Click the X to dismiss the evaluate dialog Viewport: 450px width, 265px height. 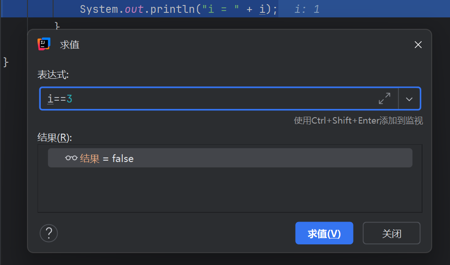pos(417,44)
